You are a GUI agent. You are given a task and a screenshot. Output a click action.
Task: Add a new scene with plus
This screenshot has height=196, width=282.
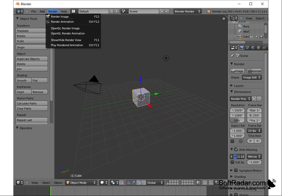point(162,11)
